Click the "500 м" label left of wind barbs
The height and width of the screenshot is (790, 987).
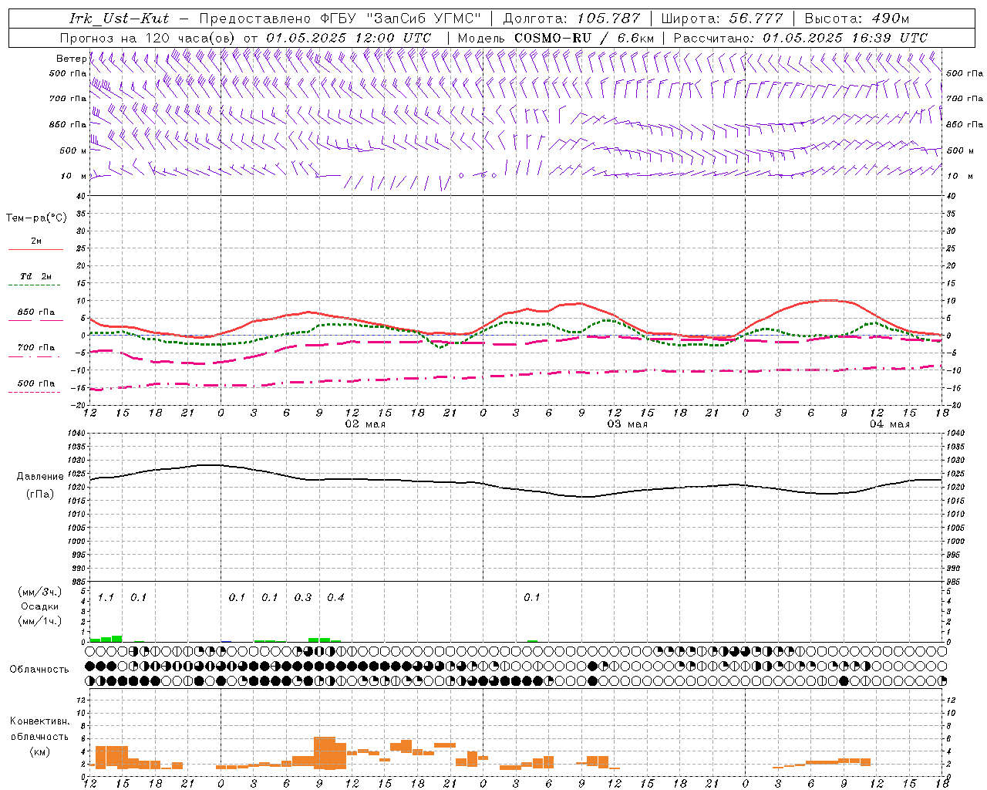pos(73,150)
